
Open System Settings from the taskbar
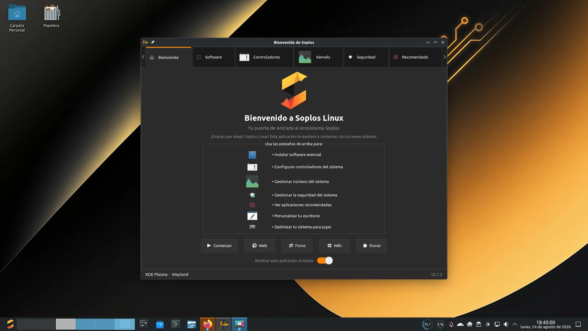(144, 324)
